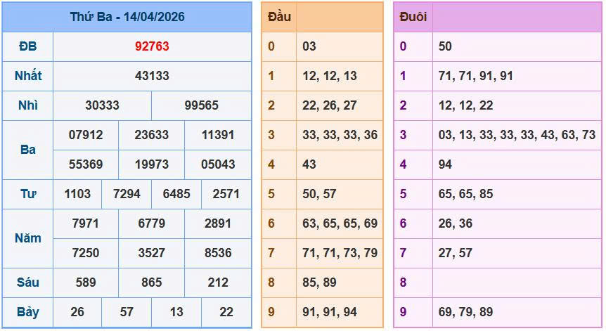Select first prize number 43133
Image resolution: width=606 pixels, height=331 pixels.
tap(152, 76)
